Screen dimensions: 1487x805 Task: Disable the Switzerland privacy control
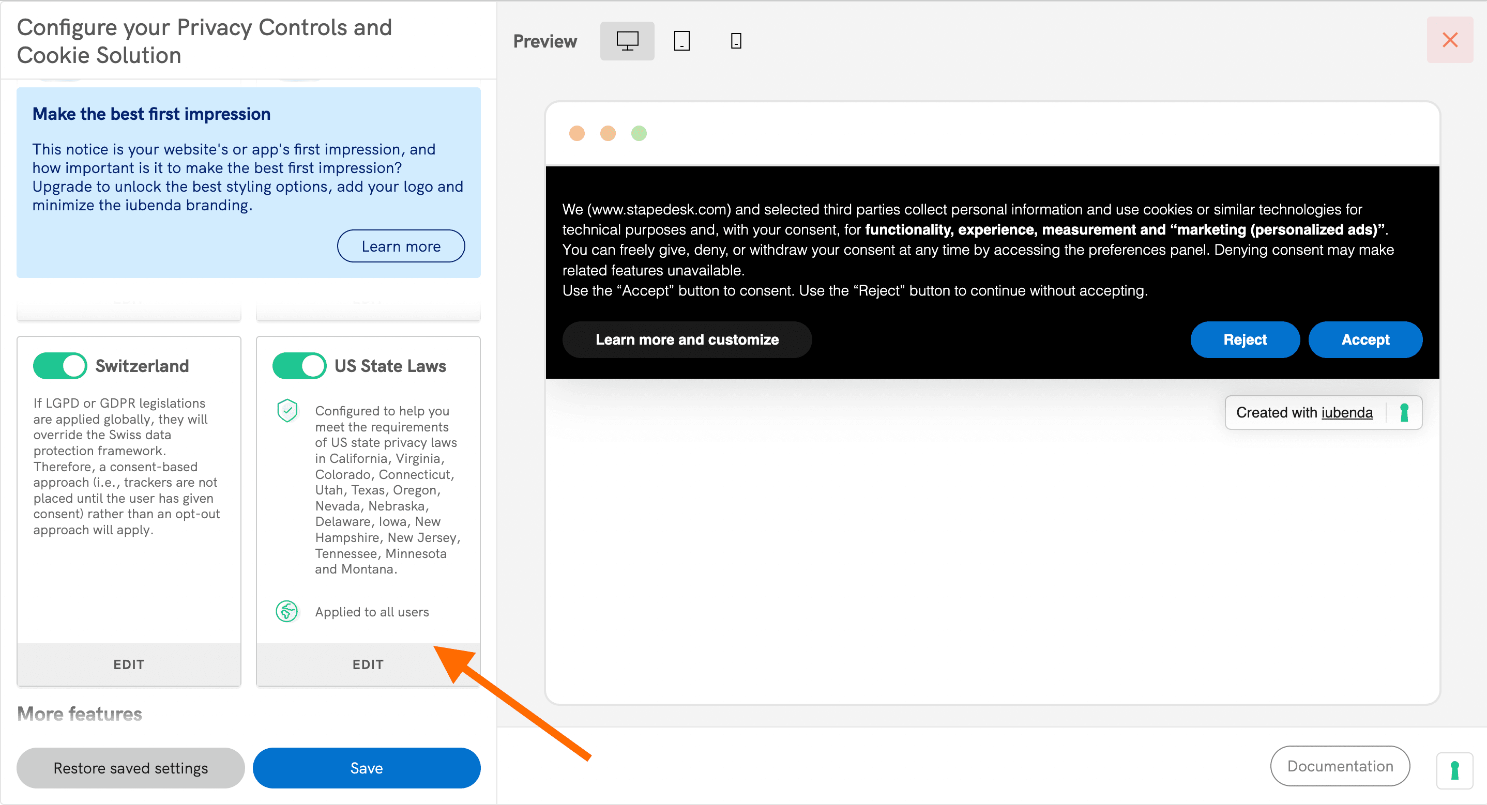pyautogui.click(x=60, y=365)
